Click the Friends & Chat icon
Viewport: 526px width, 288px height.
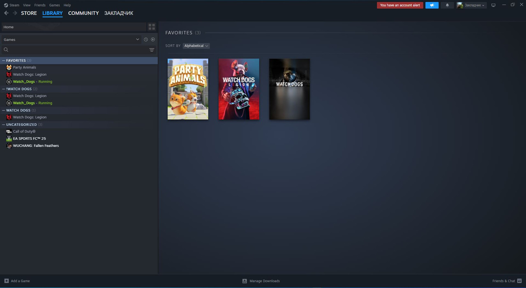(x=519, y=281)
